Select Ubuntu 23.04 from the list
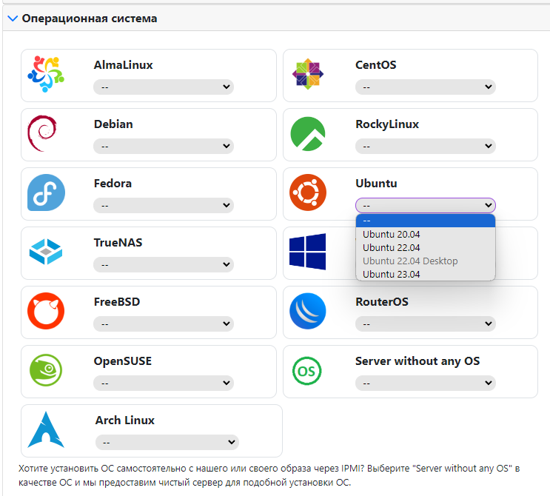 coord(426,274)
